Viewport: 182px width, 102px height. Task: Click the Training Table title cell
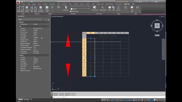coord(107,36)
